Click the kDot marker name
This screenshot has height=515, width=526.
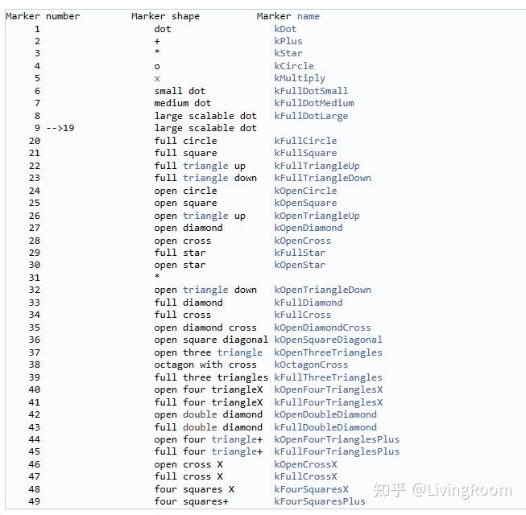pos(285,29)
